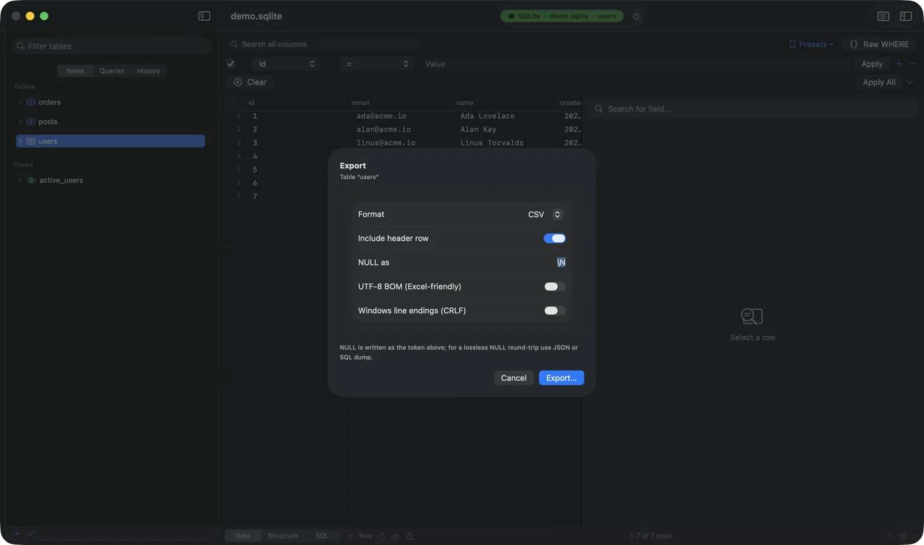Click the Alan Kay cell
Screen dimensions: 924x545
[x=478, y=129]
